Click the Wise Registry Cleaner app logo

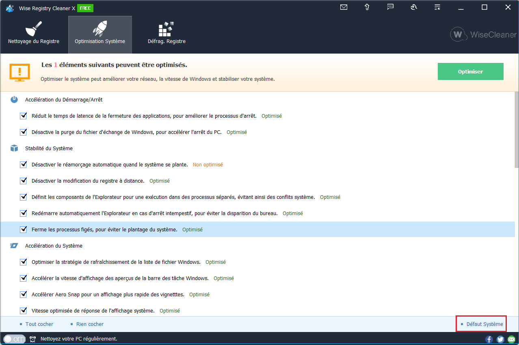pyautogui.click(x=10, y=8)
